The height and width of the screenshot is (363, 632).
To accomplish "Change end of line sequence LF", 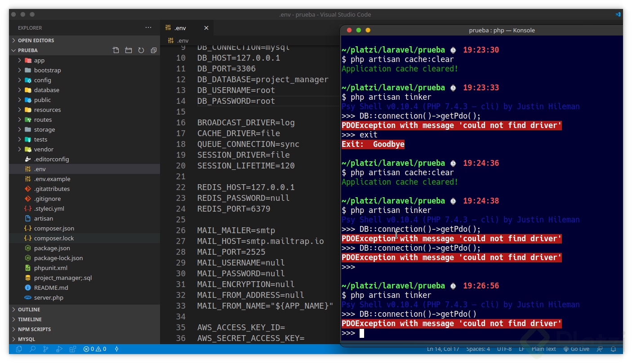I will (x=521, y=349).
